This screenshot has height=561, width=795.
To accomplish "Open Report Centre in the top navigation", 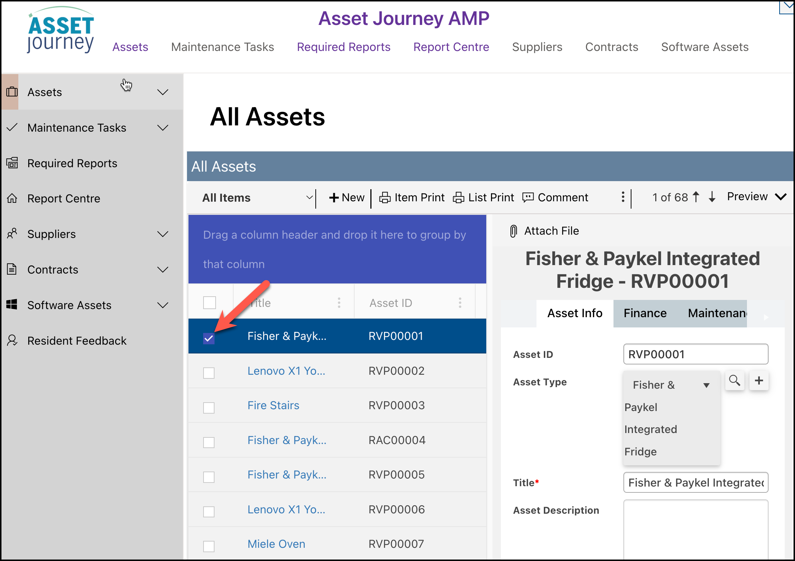I will [x=451, y=47].
